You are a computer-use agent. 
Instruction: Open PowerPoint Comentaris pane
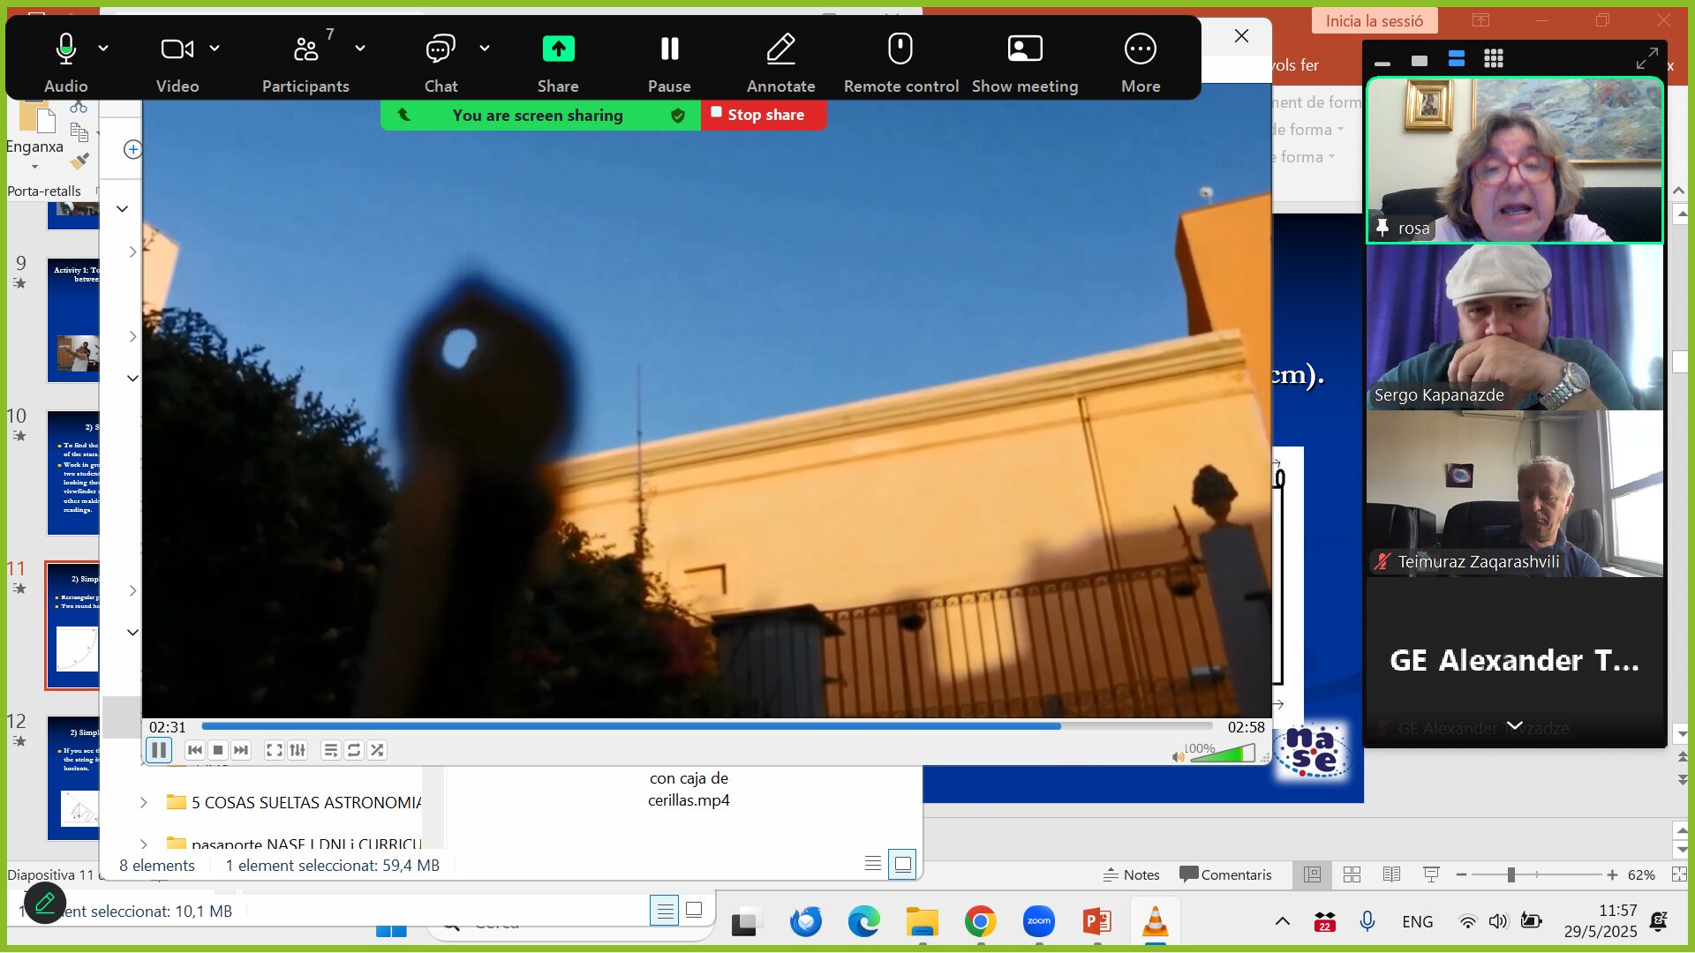(1225, 874)
